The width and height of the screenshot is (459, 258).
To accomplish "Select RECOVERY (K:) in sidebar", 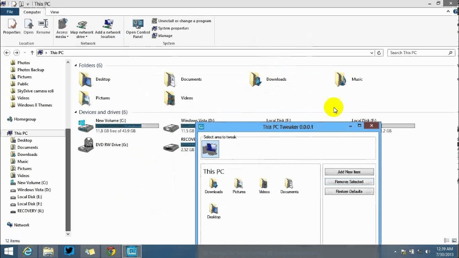I will (x=30, y=211).
